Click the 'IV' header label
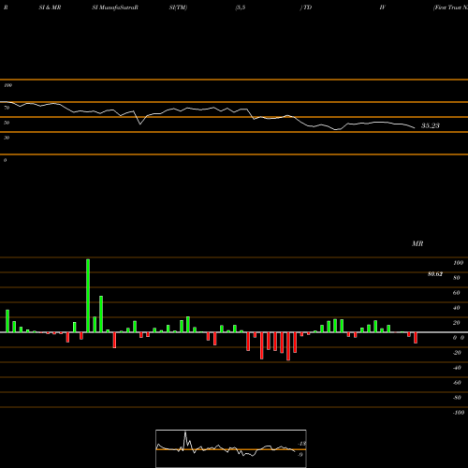Image resolution: width=468 pixels, height=468 pixels. pos(383,7)
